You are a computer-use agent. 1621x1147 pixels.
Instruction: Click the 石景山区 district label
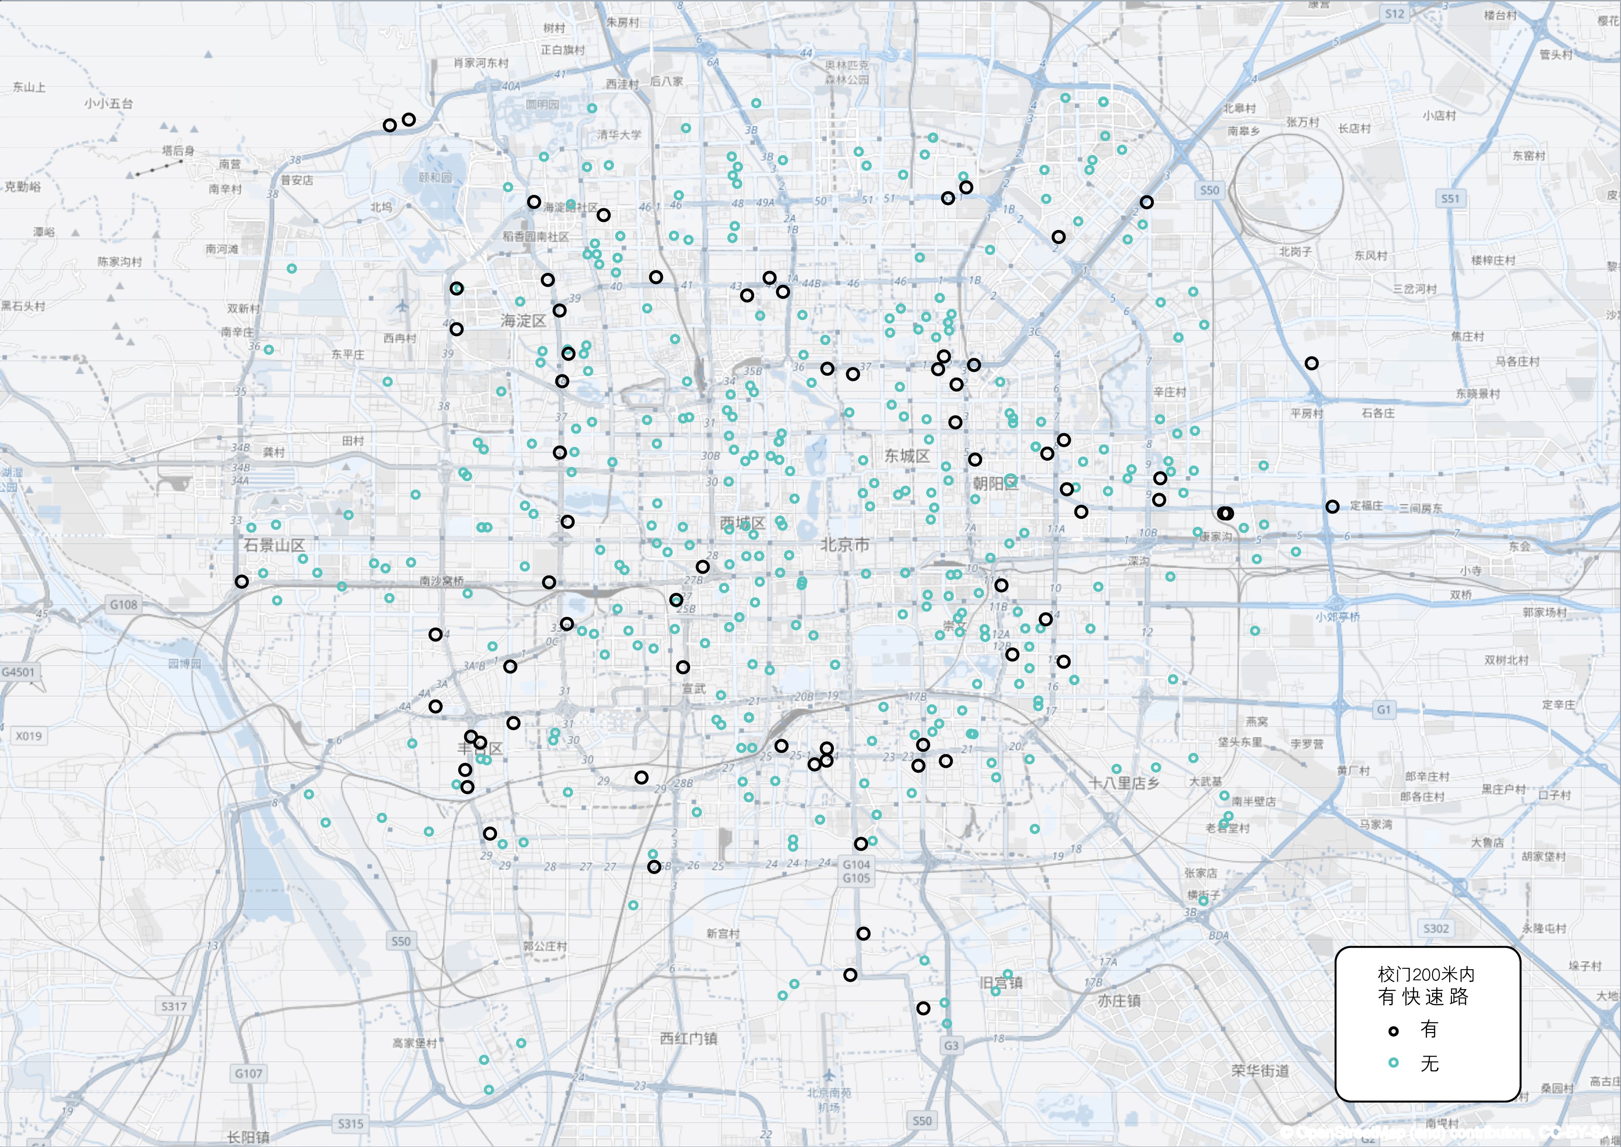(x=274, y=545)
